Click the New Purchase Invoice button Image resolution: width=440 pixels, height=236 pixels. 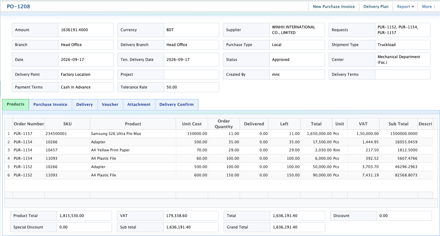[x=334, y=7]
